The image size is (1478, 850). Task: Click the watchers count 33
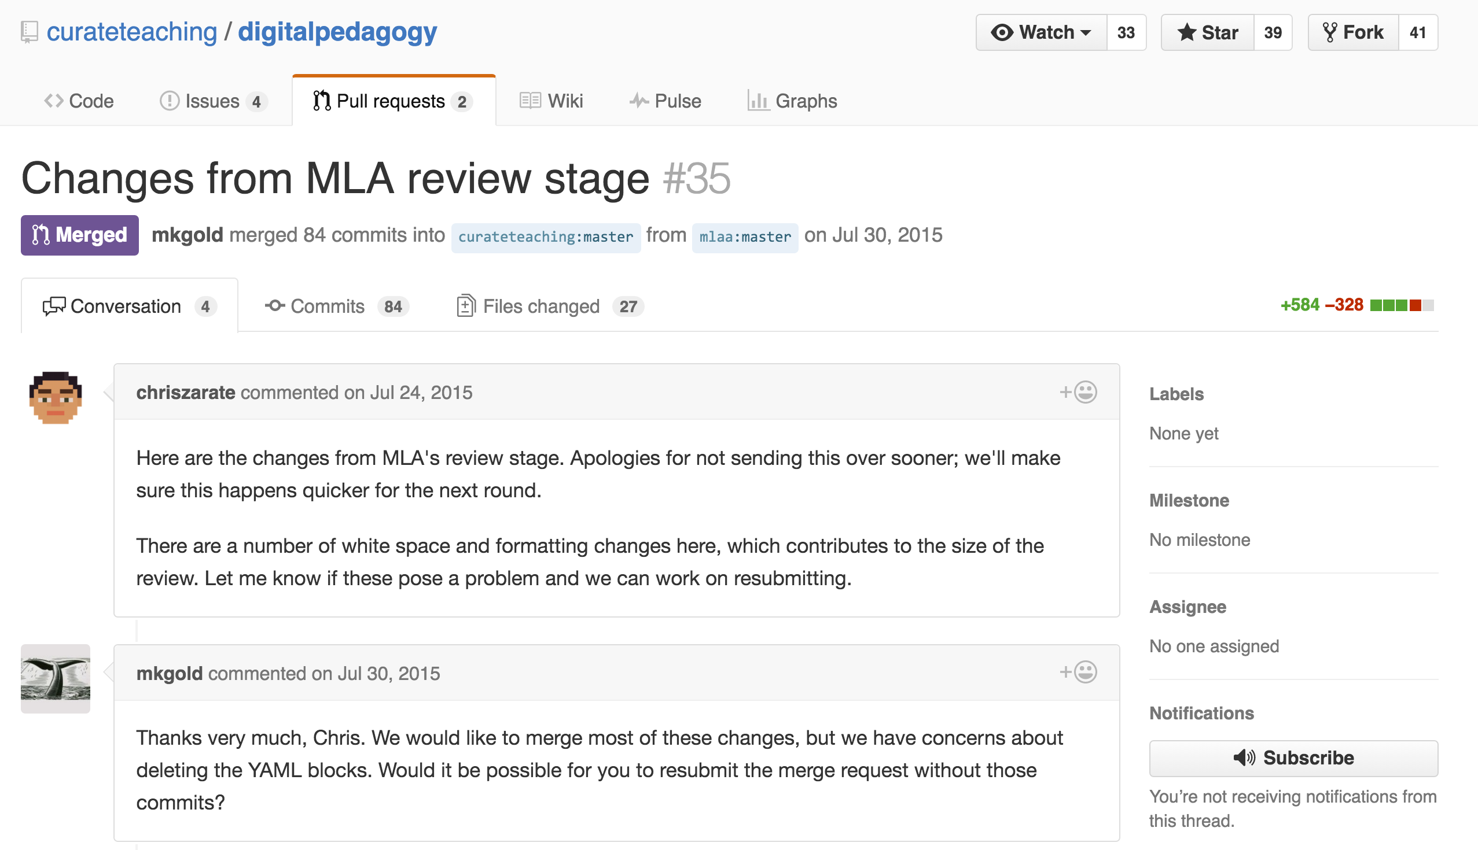pyautogui.click(x=1126, y=32)
